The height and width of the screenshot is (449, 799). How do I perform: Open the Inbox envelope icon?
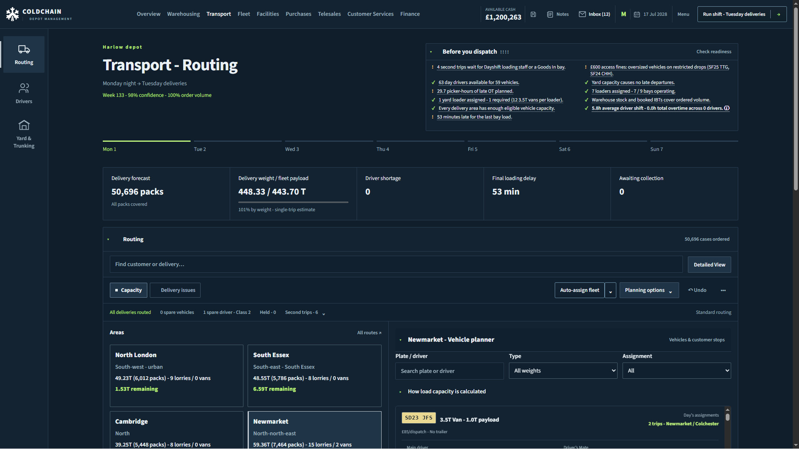click(582, 14)
